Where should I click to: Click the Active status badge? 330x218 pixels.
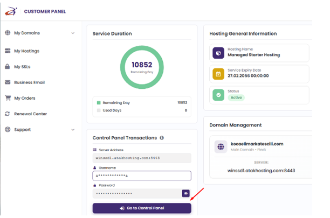[x=236, y=97]
